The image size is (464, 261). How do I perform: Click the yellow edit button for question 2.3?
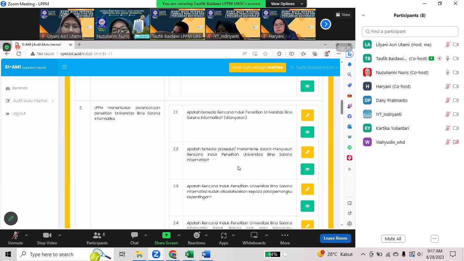(x=307, y=189)
